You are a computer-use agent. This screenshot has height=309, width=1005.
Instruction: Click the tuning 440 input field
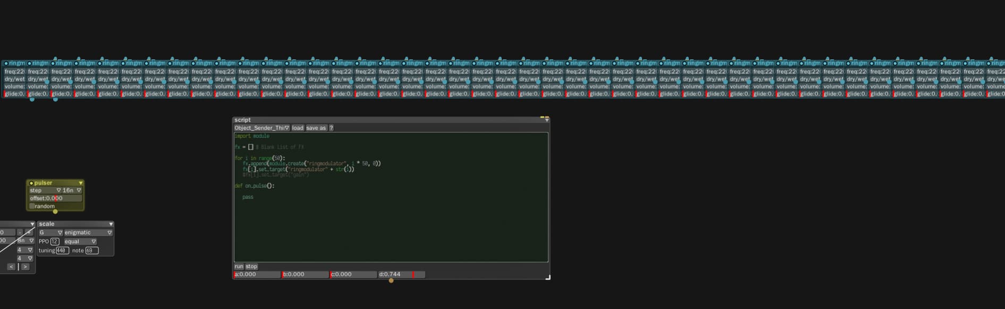click(x=62, y=250)
